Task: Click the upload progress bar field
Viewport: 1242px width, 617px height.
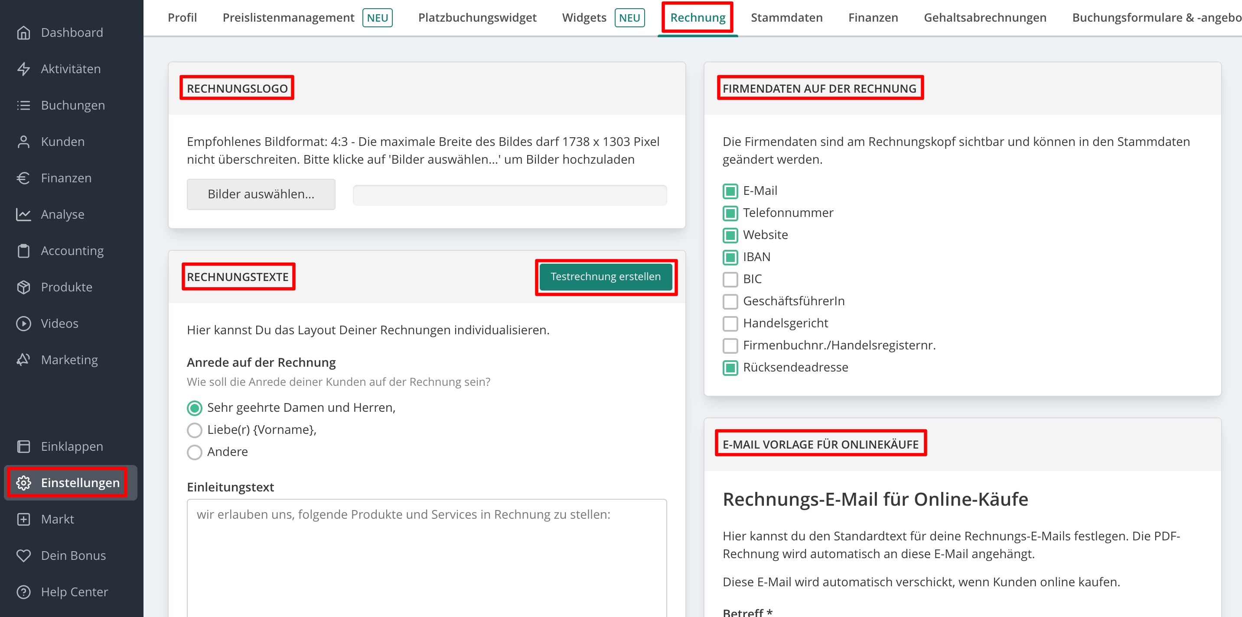Action: (x=510, y=195)
